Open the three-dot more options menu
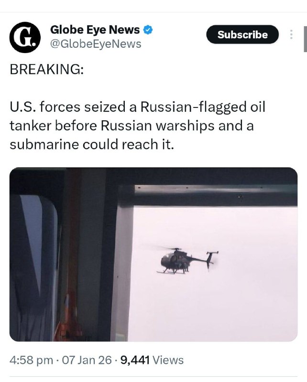 click(291, 34)
